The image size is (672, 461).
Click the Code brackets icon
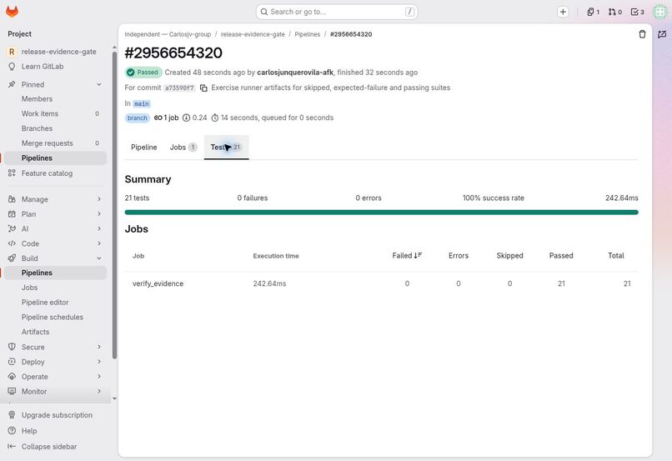point(12,243)
